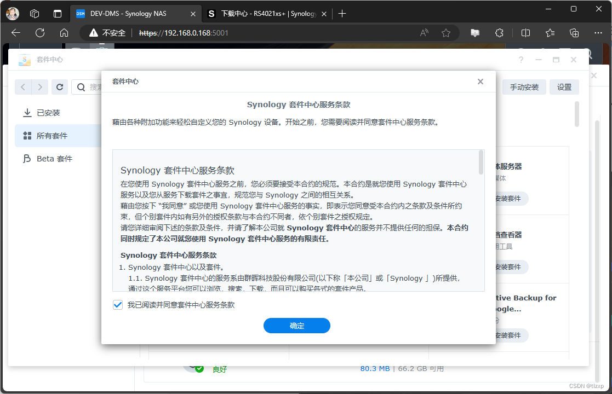Open the workspaces icon
The height and width of the screenshot is (394, 612).
pos(35,14)
